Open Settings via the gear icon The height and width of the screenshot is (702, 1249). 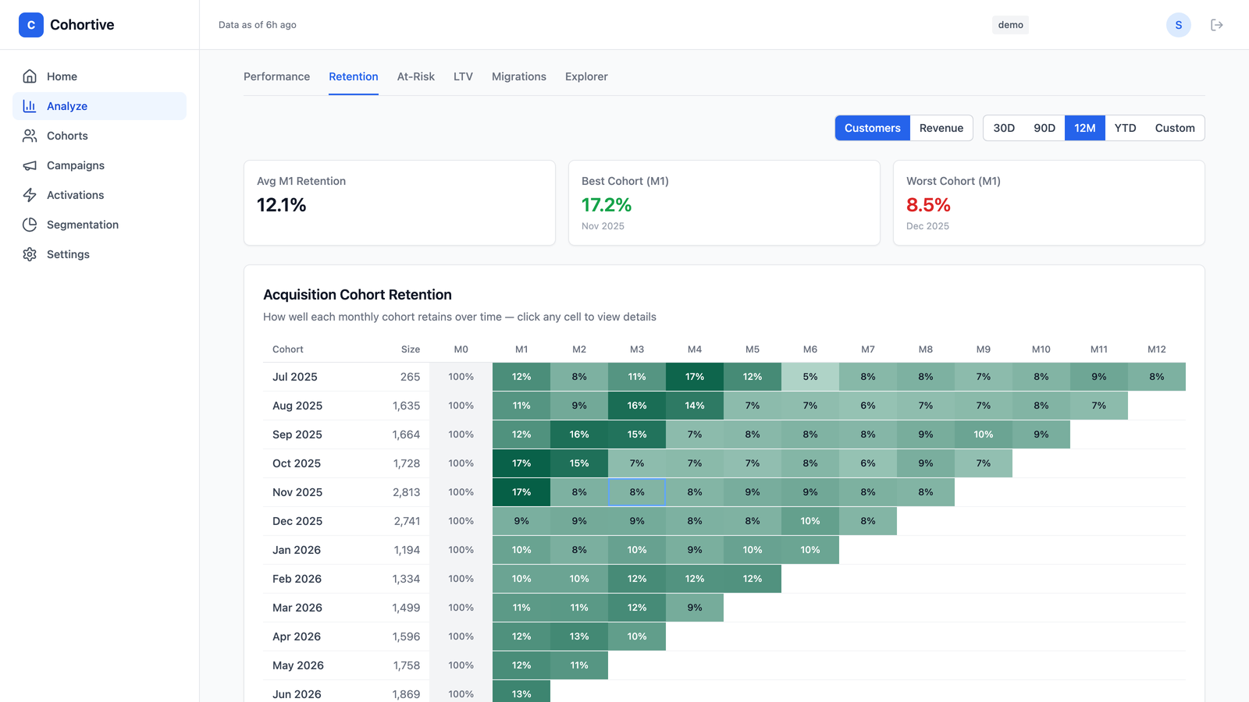point(30,254)
